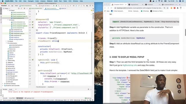Open Search Everywhere magnifier in IntelliJ
The image size is (186, 104).
[93, 6]
